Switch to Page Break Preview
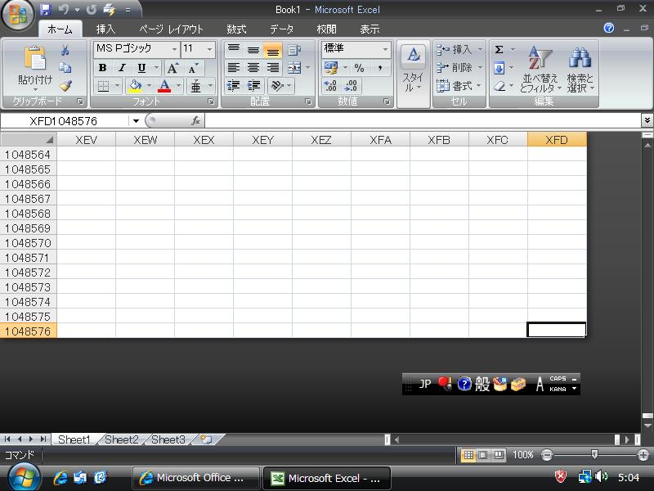Image resolution: width=654 pixels, height=491 pixels. click(499, 455)
